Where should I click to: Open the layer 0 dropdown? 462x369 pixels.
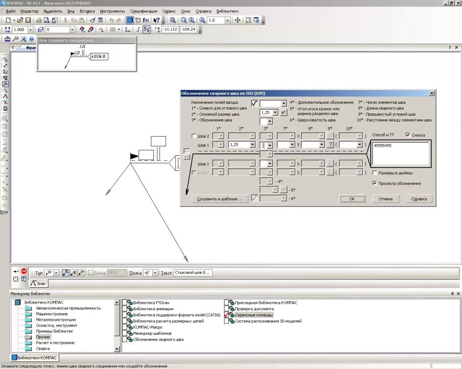(72, 30)
